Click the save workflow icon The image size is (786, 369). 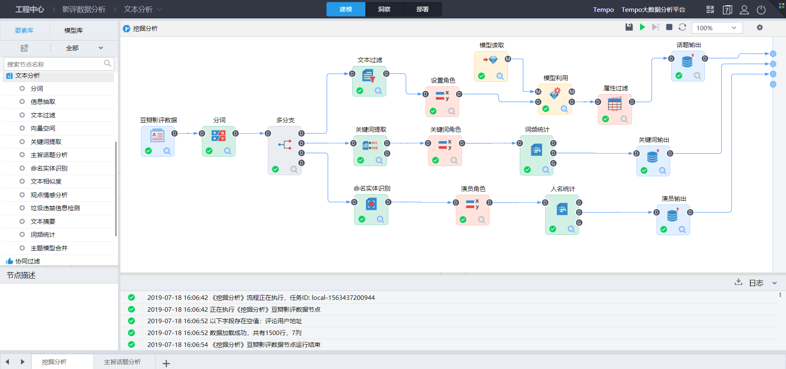pos(629,27)
